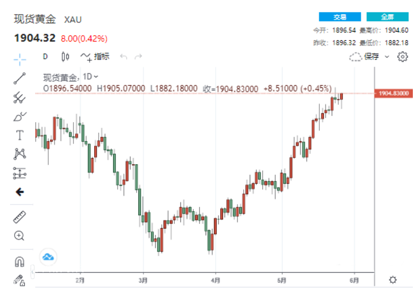This screenshot has width=419, height=292.
Task: Select the trend line drawing tool
Action: pyautogui.click(x=20, y=78)
